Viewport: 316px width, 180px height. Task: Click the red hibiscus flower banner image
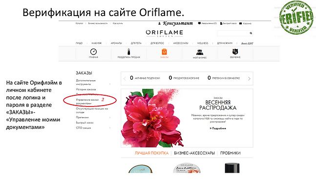[x=152, y=118]
